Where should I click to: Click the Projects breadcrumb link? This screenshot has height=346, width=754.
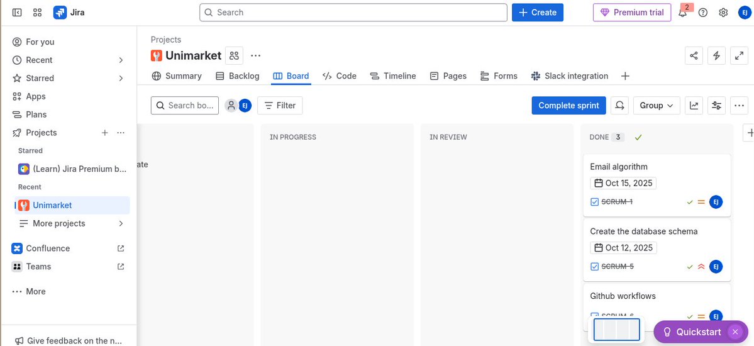point(166,40)
